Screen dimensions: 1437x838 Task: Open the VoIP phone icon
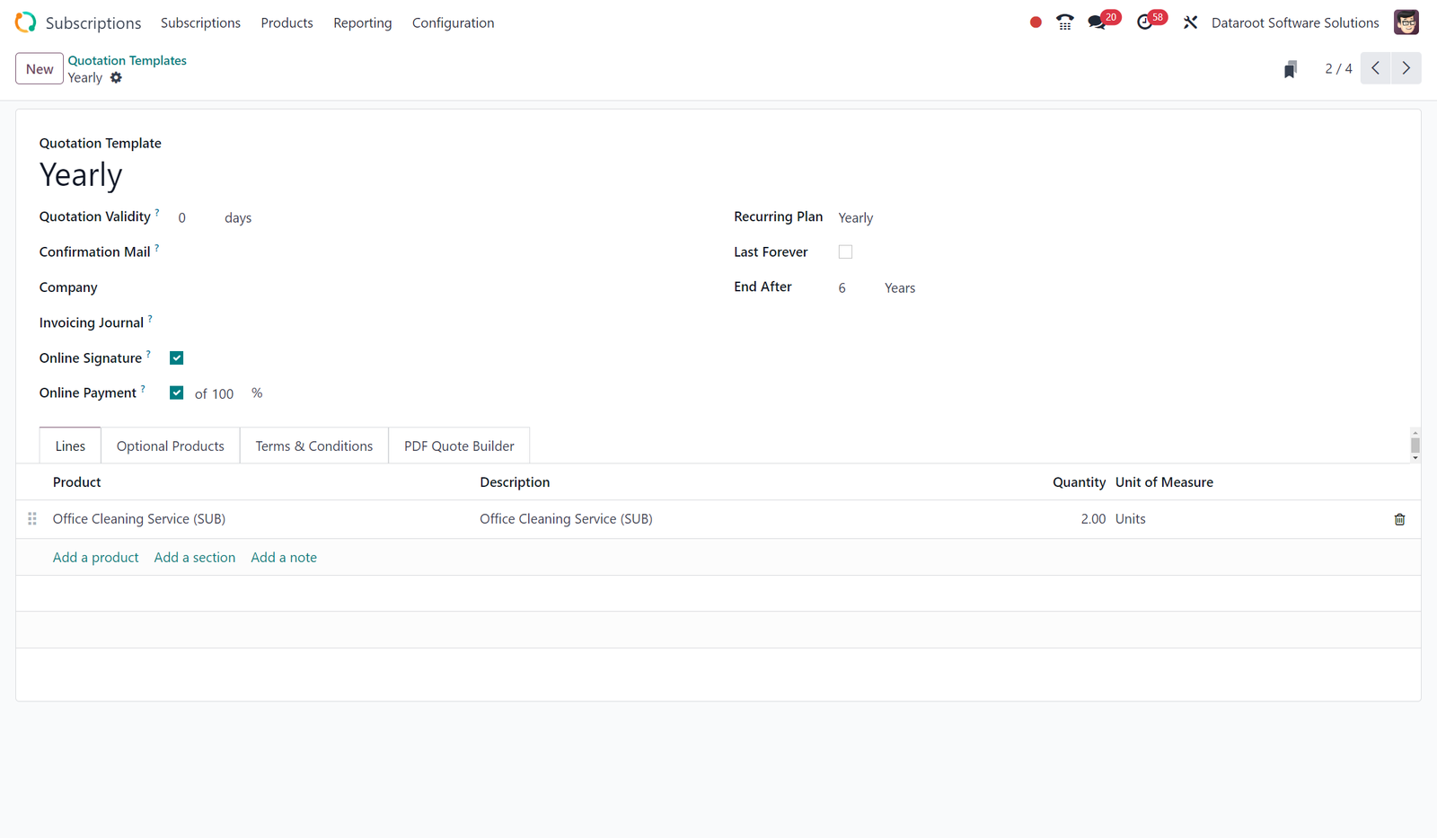(1065, 22)
